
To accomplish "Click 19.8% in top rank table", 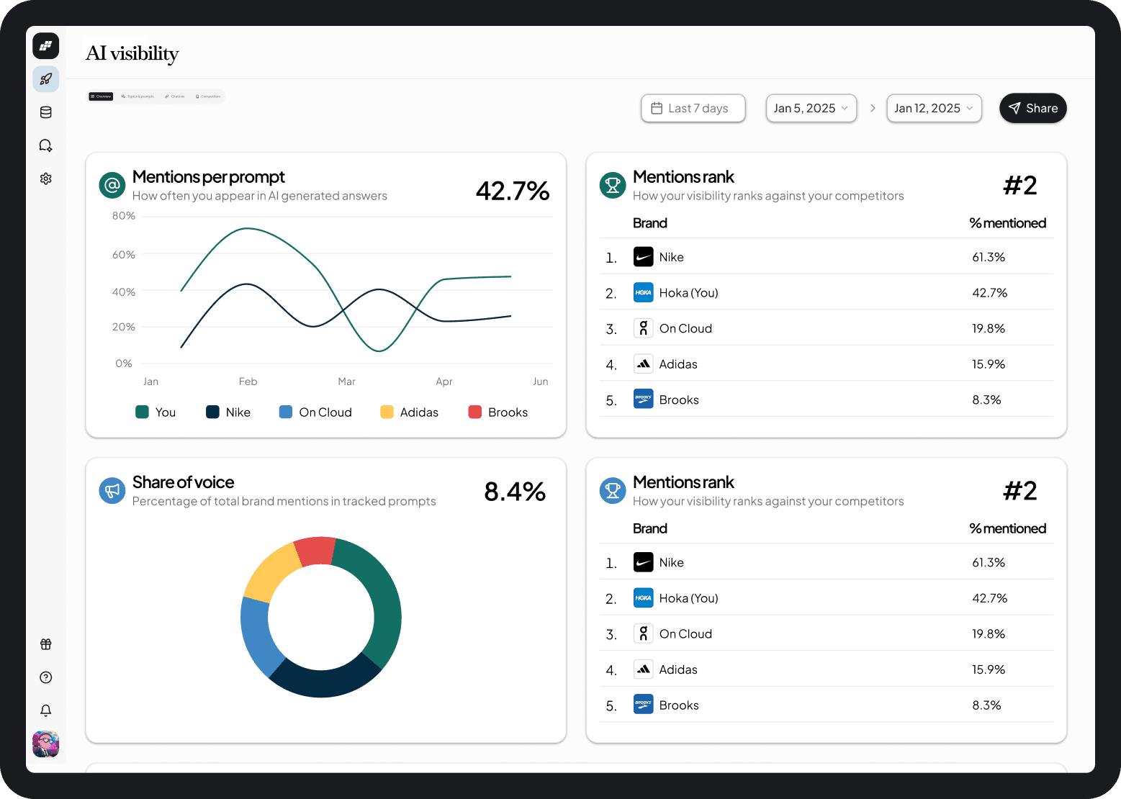I will [x=989, y=328].
